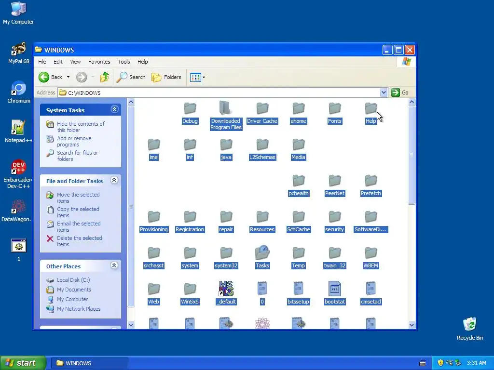
Task: Select the Provisioning folder
Action: pyautogui.click(x=154, y=222)
